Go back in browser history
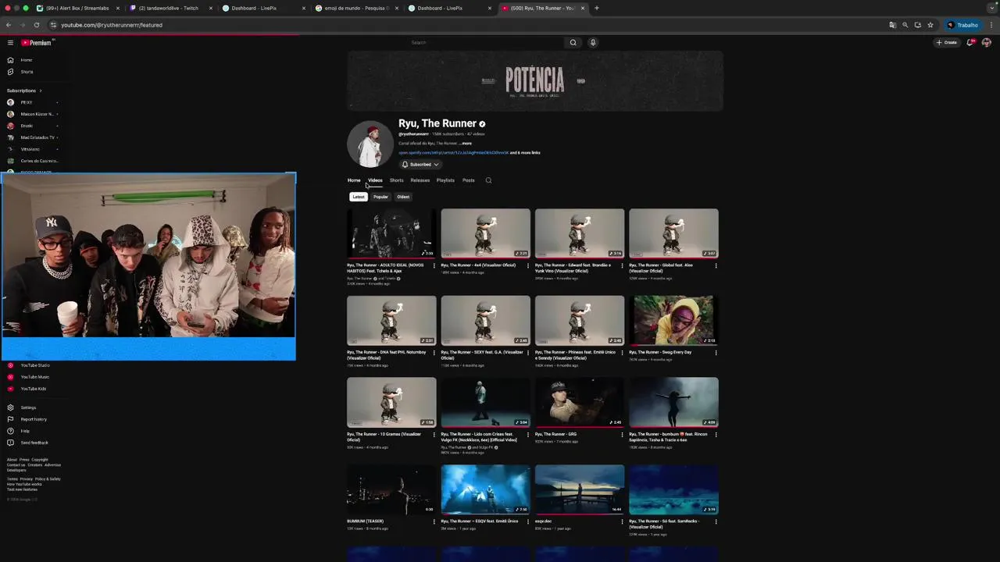Viewport: 1000px width, 562px height. (9, 25)
